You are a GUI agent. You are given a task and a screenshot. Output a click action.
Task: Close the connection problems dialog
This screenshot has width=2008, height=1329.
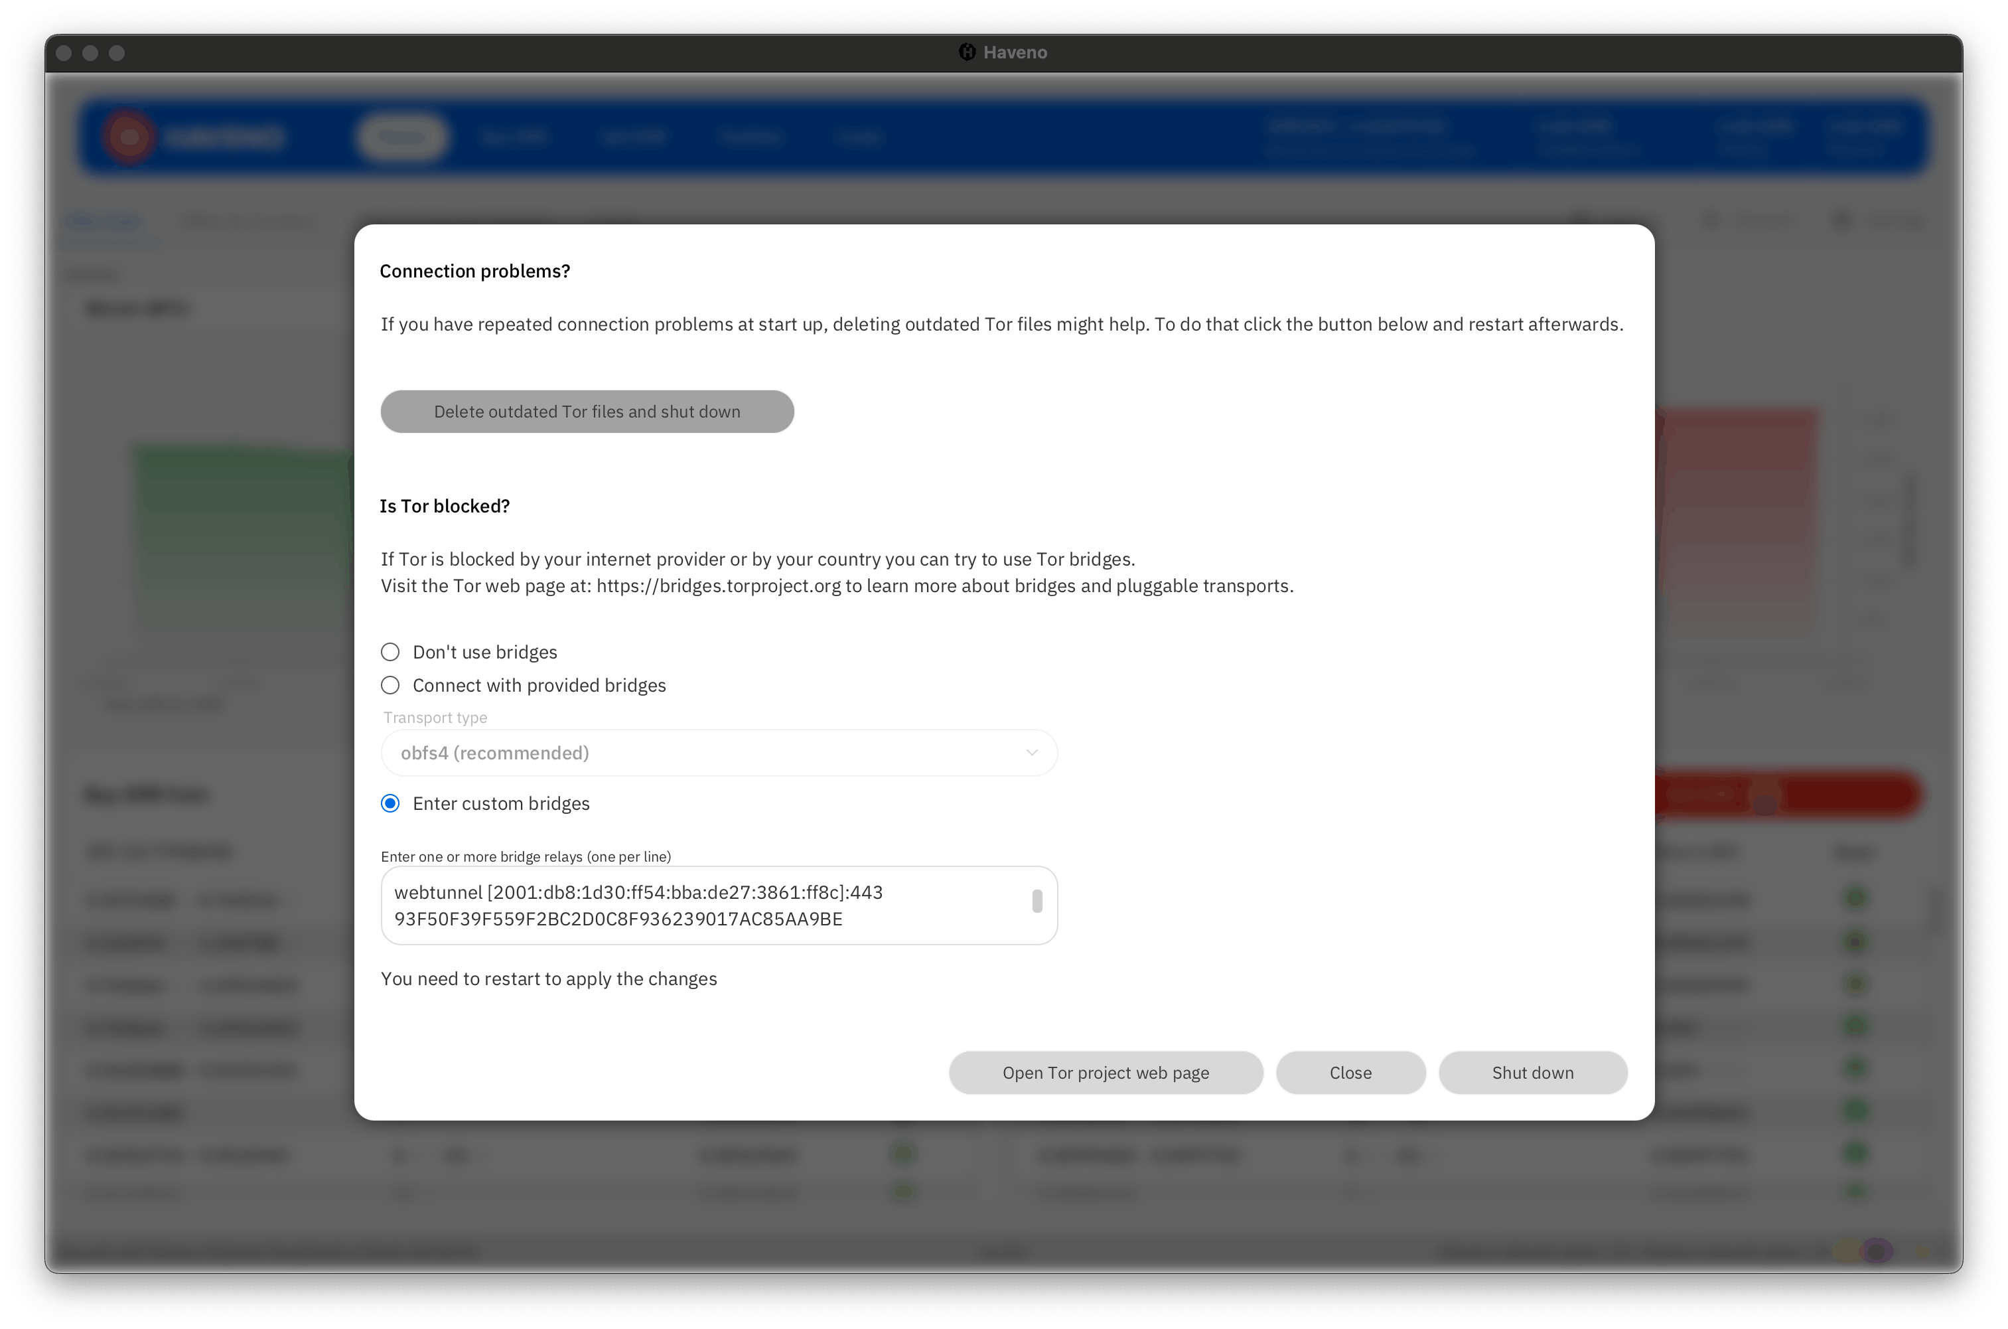(1350, 1072)
